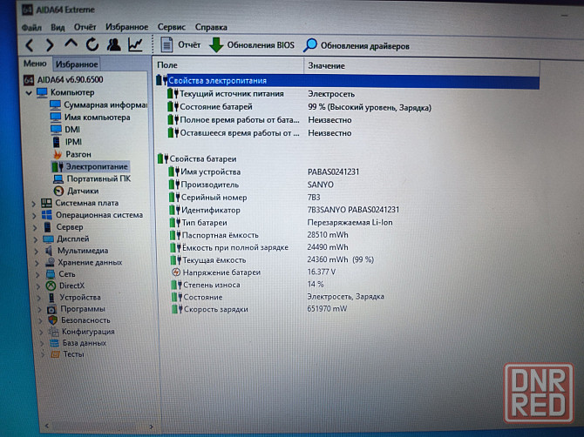584x437 pixels.
Task: Click the Forward navigation arrow
Action: point(51,44)
